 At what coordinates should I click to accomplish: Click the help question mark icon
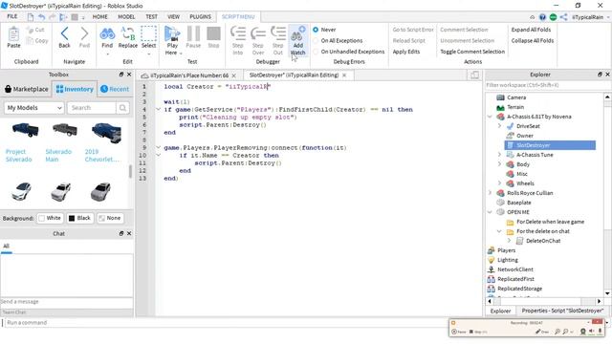click(542, 17)
